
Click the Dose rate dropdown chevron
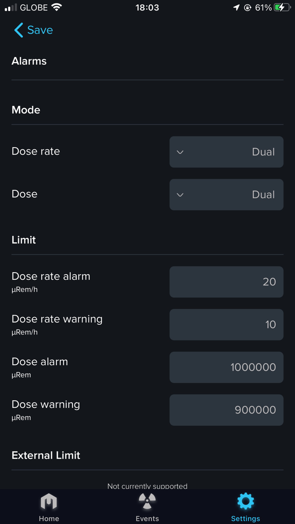[x=180, y=152]
